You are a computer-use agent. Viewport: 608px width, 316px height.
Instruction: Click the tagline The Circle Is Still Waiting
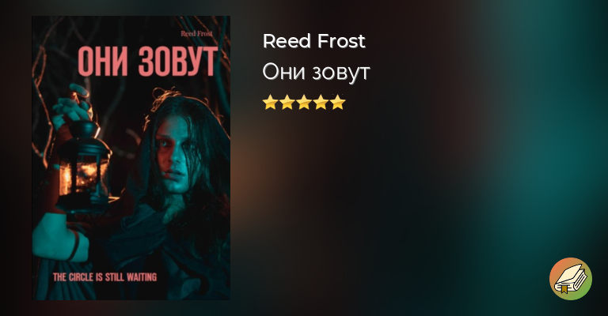[x=104, y=277]
